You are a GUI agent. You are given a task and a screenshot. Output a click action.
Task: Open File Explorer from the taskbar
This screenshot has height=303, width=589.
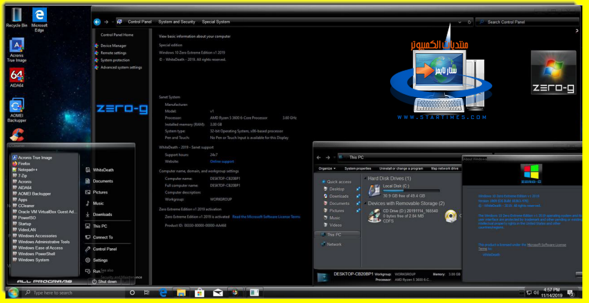tap(182, 292)
